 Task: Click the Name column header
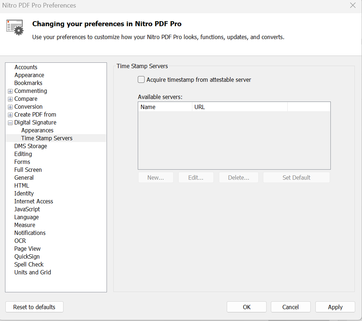(165, 107)
